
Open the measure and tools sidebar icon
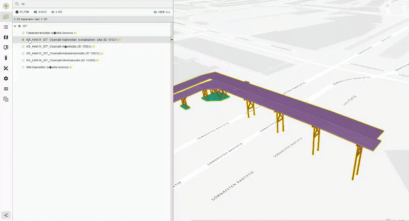click(6, 68)
